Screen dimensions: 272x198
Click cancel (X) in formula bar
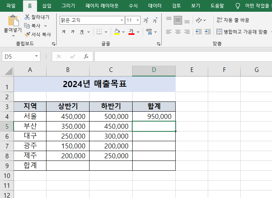[x=59, y=56]
